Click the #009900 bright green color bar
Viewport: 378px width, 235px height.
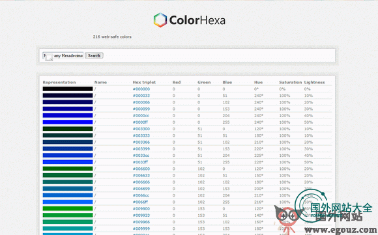tap(68, 209)
